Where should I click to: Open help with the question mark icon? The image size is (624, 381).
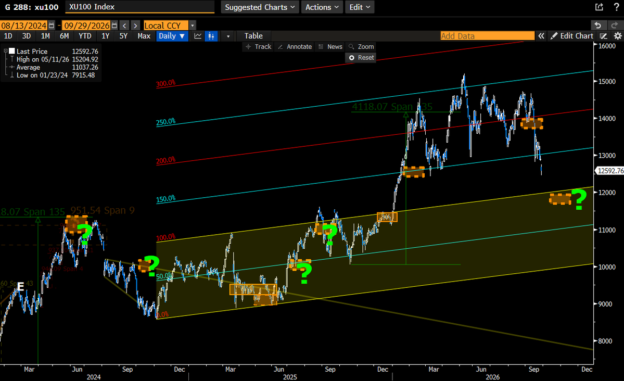tap(616, 7)
